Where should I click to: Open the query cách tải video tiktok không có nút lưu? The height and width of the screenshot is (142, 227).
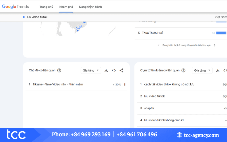169,84
